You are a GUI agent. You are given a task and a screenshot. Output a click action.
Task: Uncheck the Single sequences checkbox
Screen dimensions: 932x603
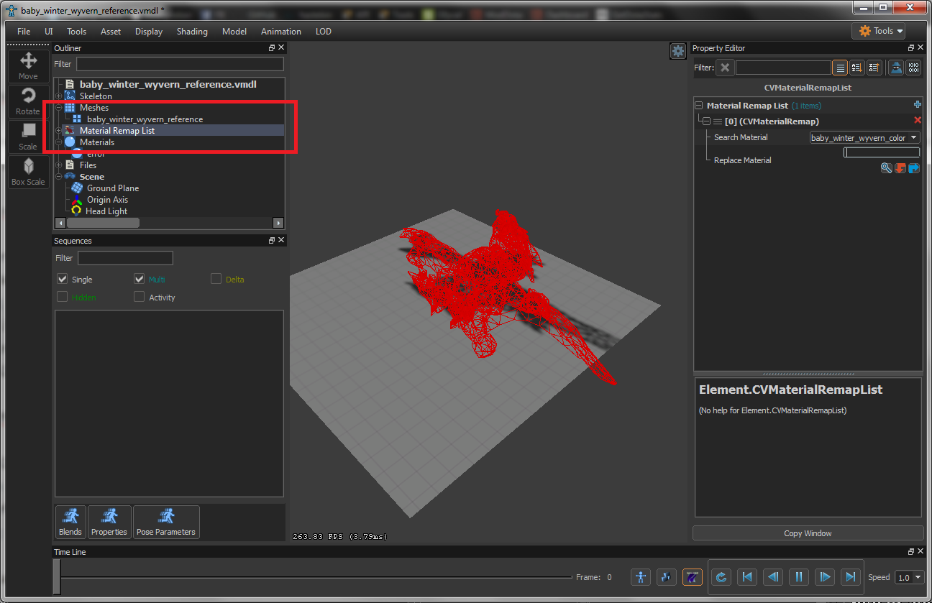click(x=63, y=279)
